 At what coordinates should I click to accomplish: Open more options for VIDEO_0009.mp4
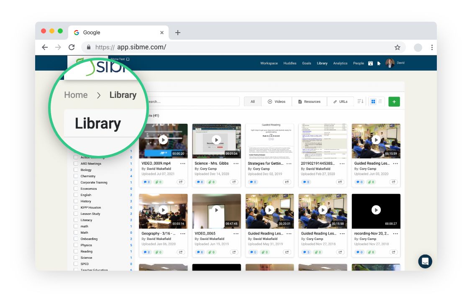pos(183,163)
